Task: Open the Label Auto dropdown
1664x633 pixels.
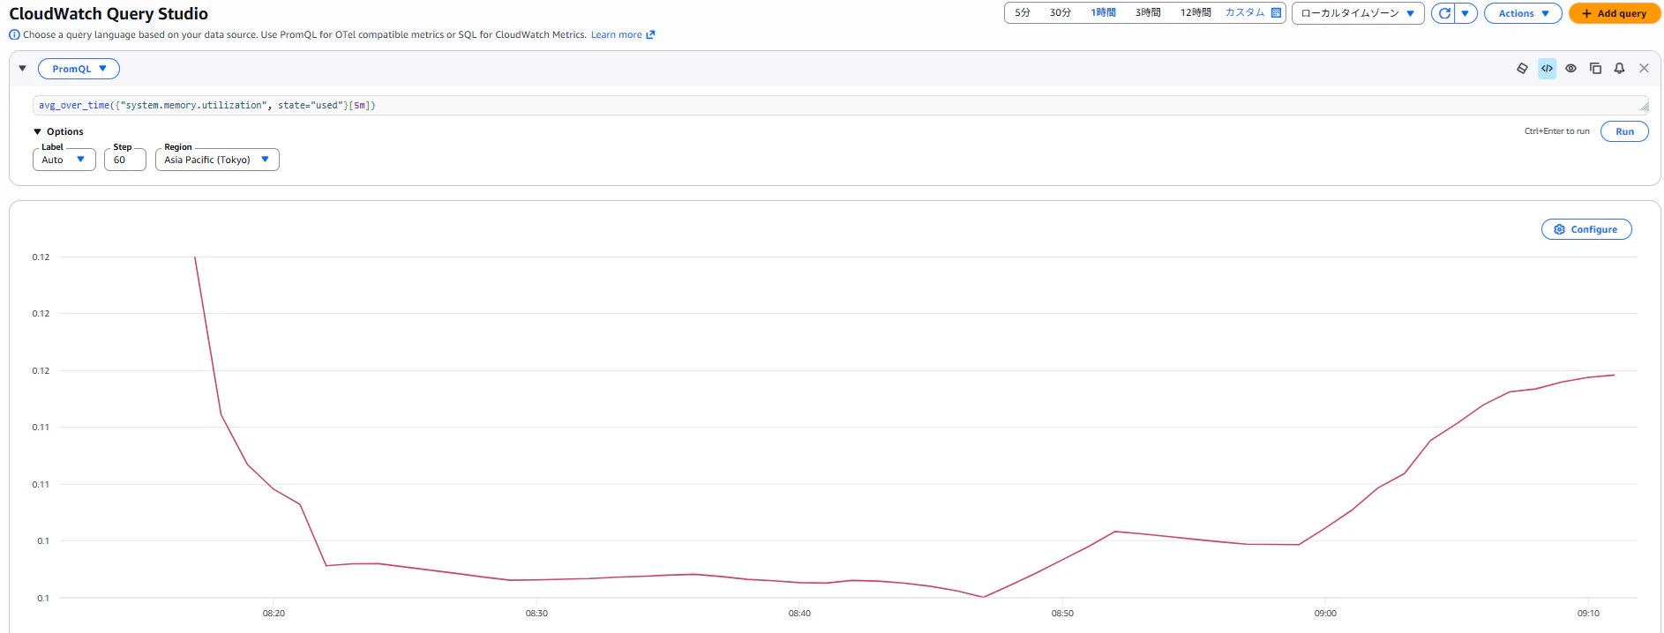Action: click(64, 160)
